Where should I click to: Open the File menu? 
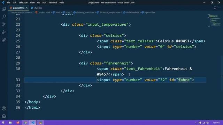[x=8, y=2]
